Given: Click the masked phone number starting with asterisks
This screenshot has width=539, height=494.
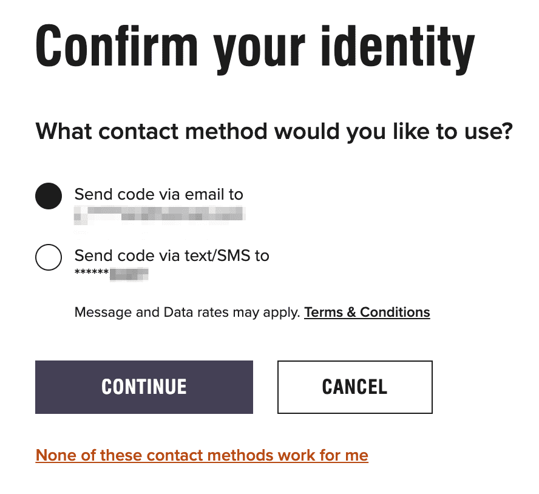Looking at the screenshot, I should (x=111, y=274).
